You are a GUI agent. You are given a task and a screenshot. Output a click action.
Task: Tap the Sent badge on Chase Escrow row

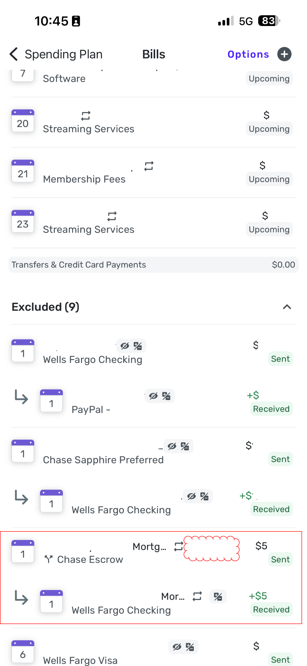point(280,559)
